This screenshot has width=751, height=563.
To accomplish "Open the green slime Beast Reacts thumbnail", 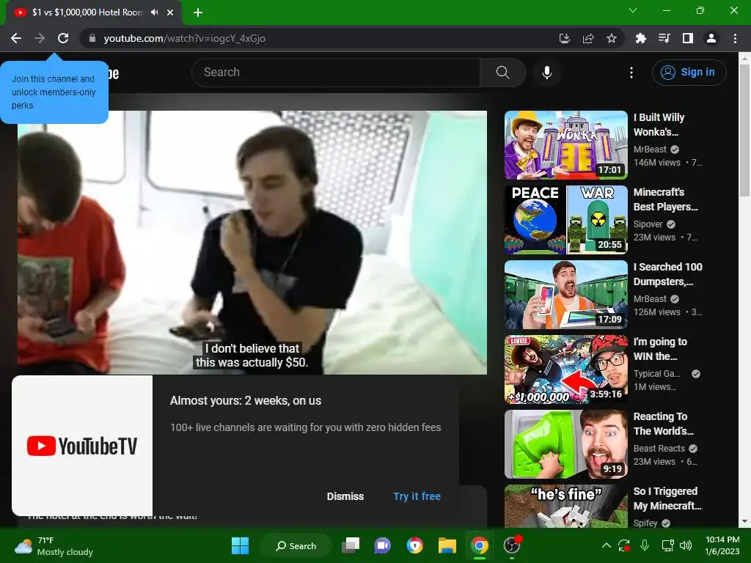I will (x=565, y=444).
